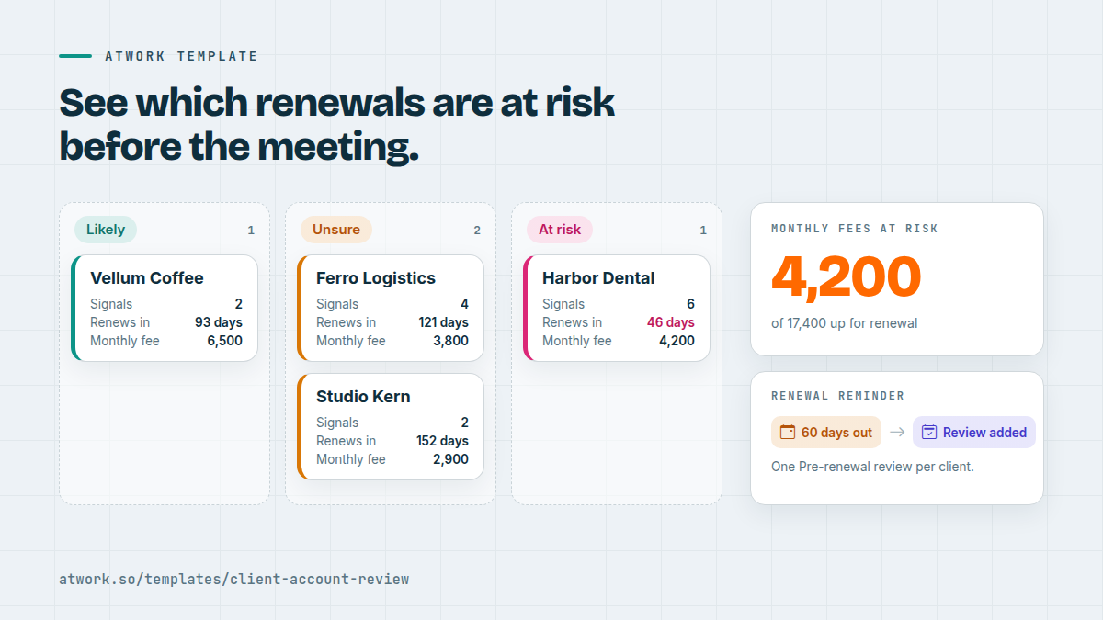Click the 'of 17,400 up for renewal' text

pyautogui.click(x=845, y=323)
